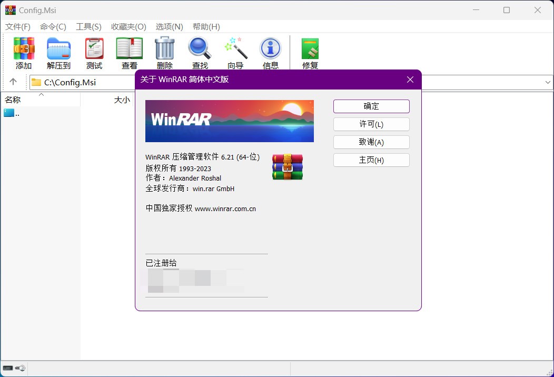Click the C:\Config.Msi address path field
This screenshot has width=554, height=377.
(x=82, y=82)
